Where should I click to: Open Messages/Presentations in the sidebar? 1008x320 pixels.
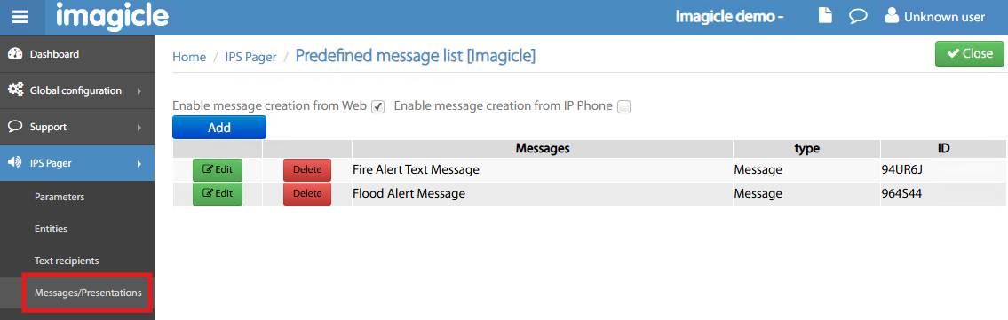88,293
